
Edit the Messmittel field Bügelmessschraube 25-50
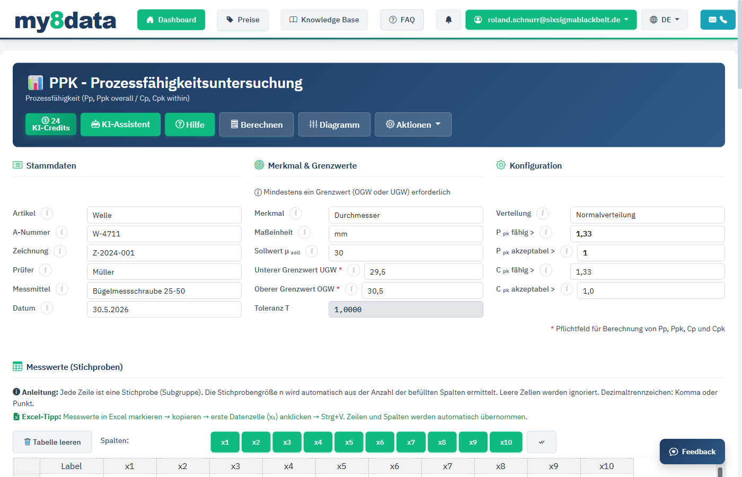pos(164,290)
